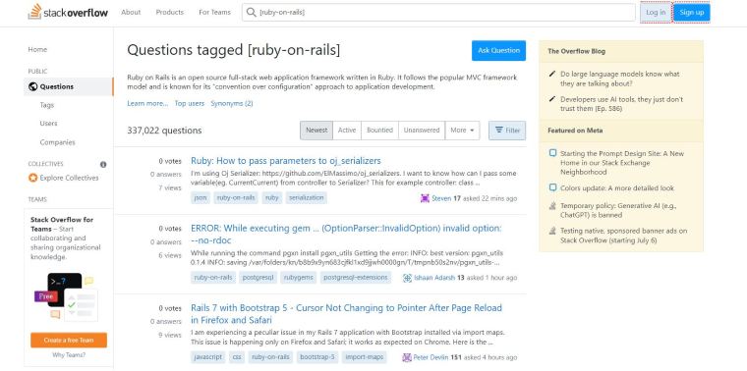Open the Synonyms (2) link
The height and width of the screenshot is (371, 747).
232,103
